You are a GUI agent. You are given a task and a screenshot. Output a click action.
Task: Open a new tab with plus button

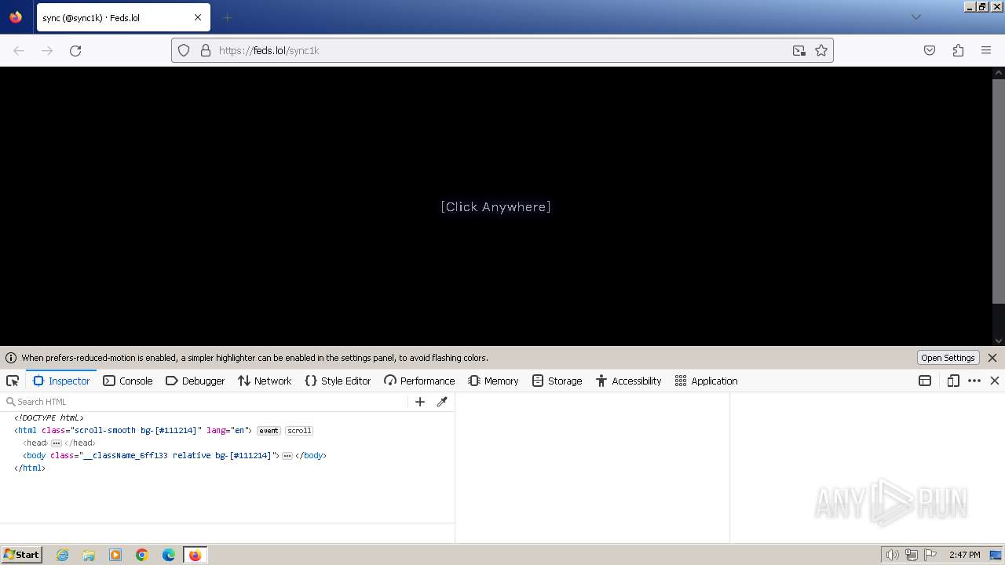tap(228, 17)
